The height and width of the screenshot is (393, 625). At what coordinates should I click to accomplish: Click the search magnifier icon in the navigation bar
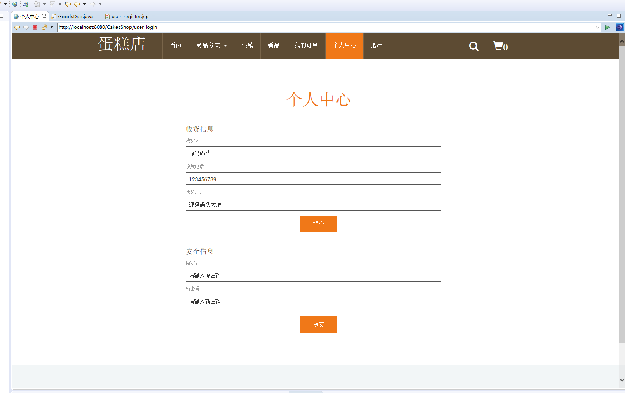[x=473, y=46]
